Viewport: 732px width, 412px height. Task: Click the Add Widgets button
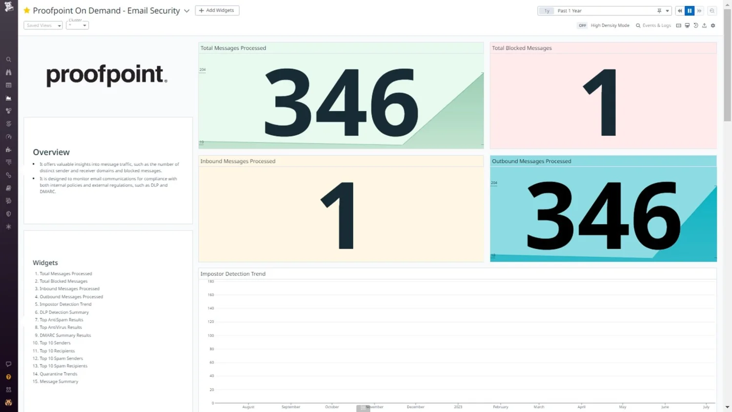(217, 10)
